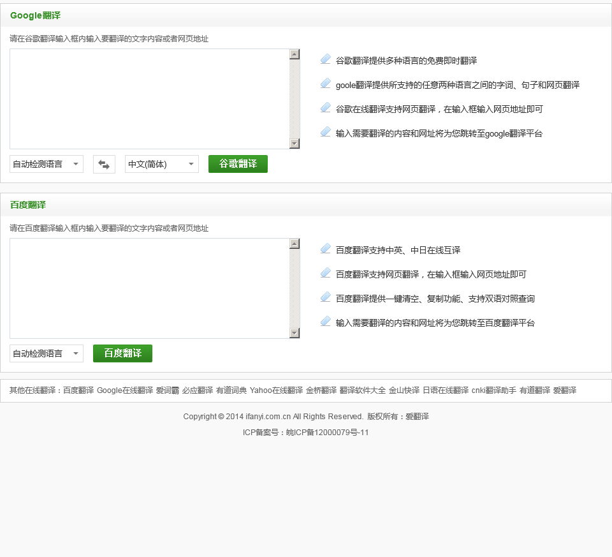Open footer link Yahoo在线翻译
This screenshot has width=612, height=557.
pyautogui.click(x=276, y=390)
